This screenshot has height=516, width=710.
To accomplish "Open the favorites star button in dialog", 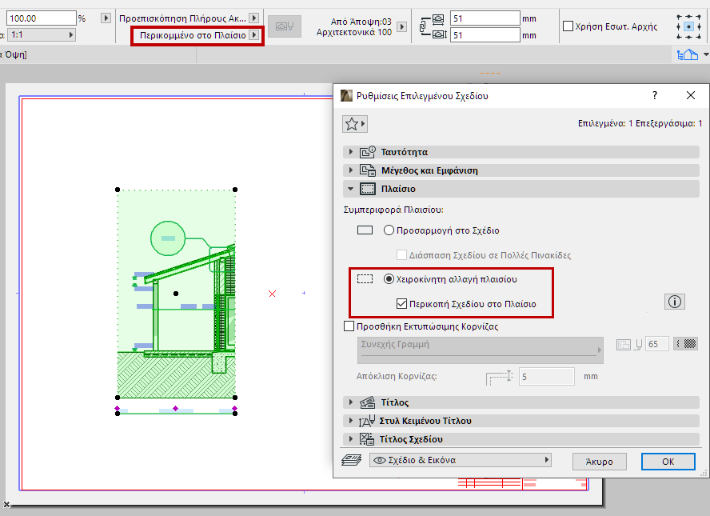I will coord(354,124).
